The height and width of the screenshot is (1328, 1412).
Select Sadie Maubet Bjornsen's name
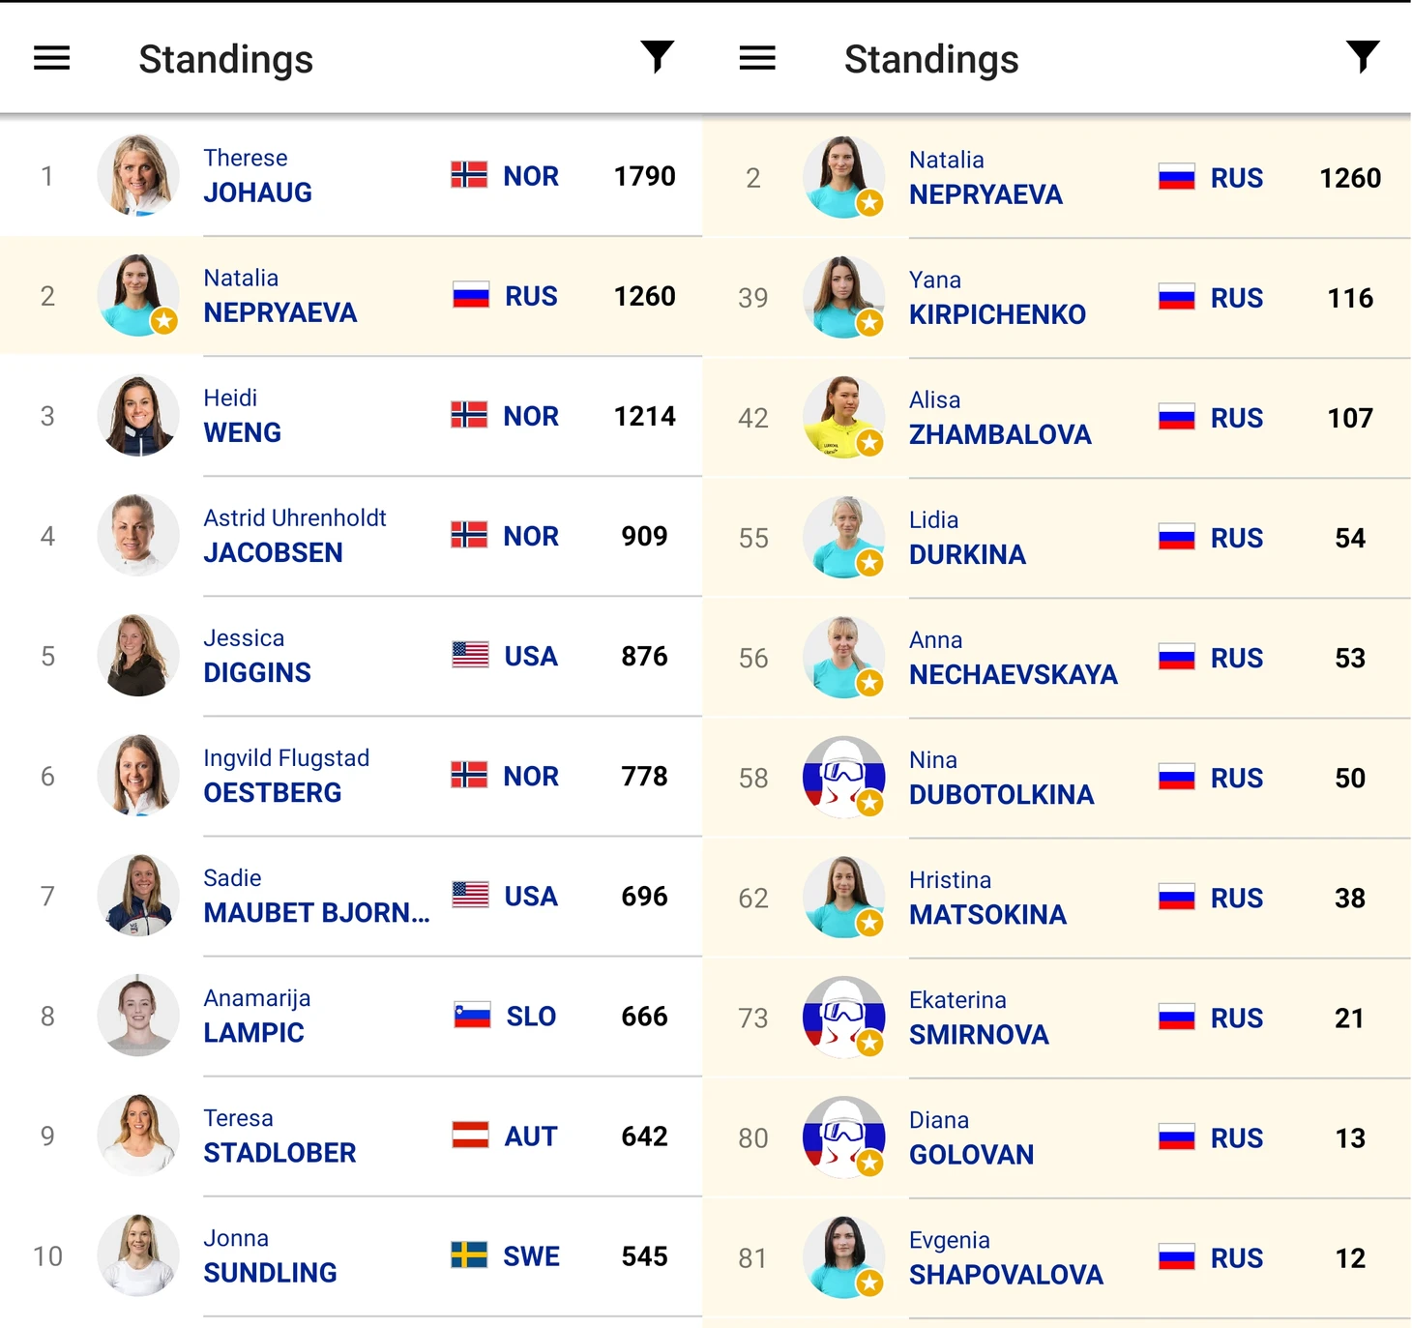(x=315, y=896)
